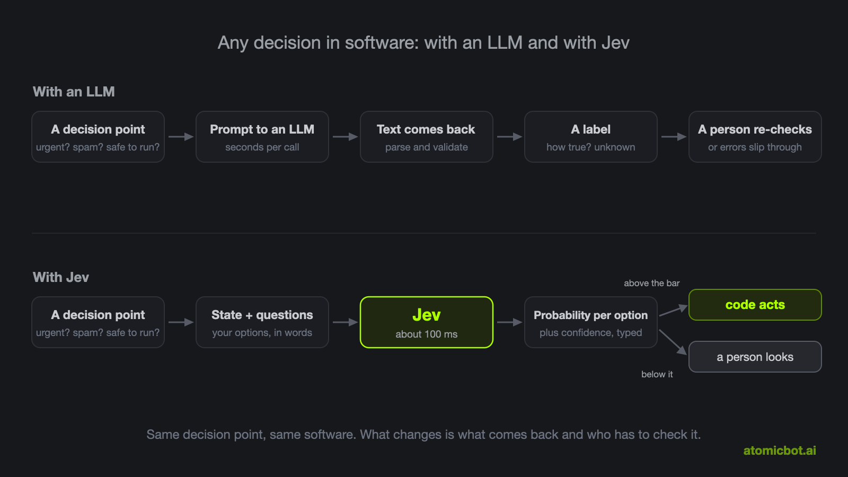This screenshot has width=848, height=477.
Task: Click 'A label' how true box
Action: (591, 137)
